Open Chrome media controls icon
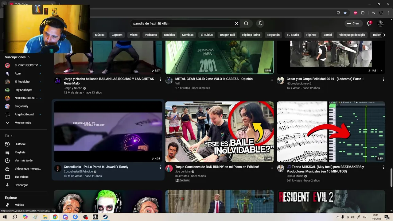Image resolution: width=393 pixels, height=221 pixels. [374, 13]
